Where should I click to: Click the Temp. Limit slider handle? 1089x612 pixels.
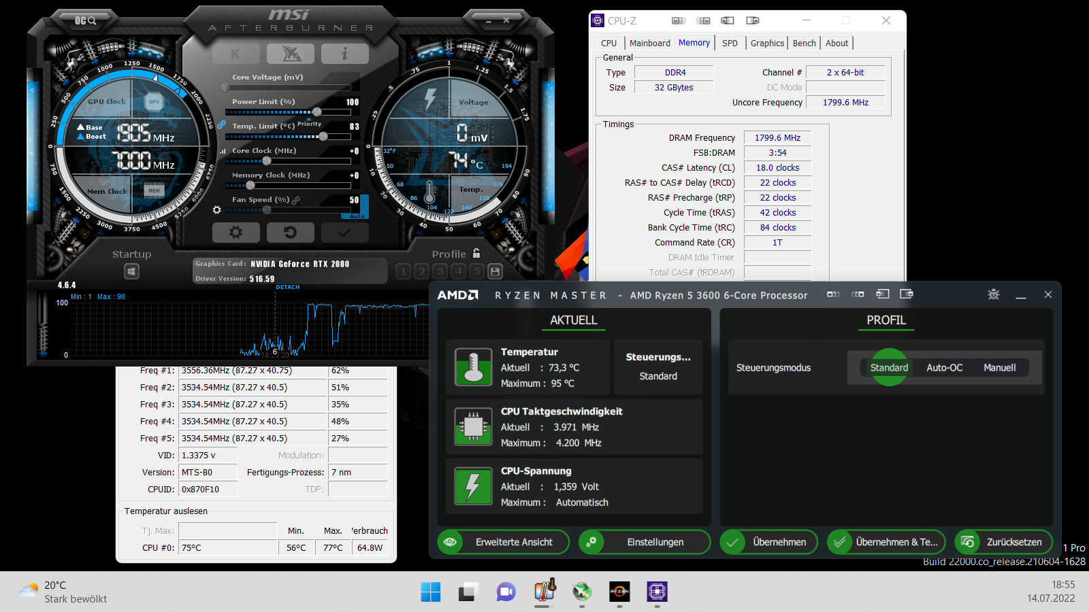click(x=323, y=137)
